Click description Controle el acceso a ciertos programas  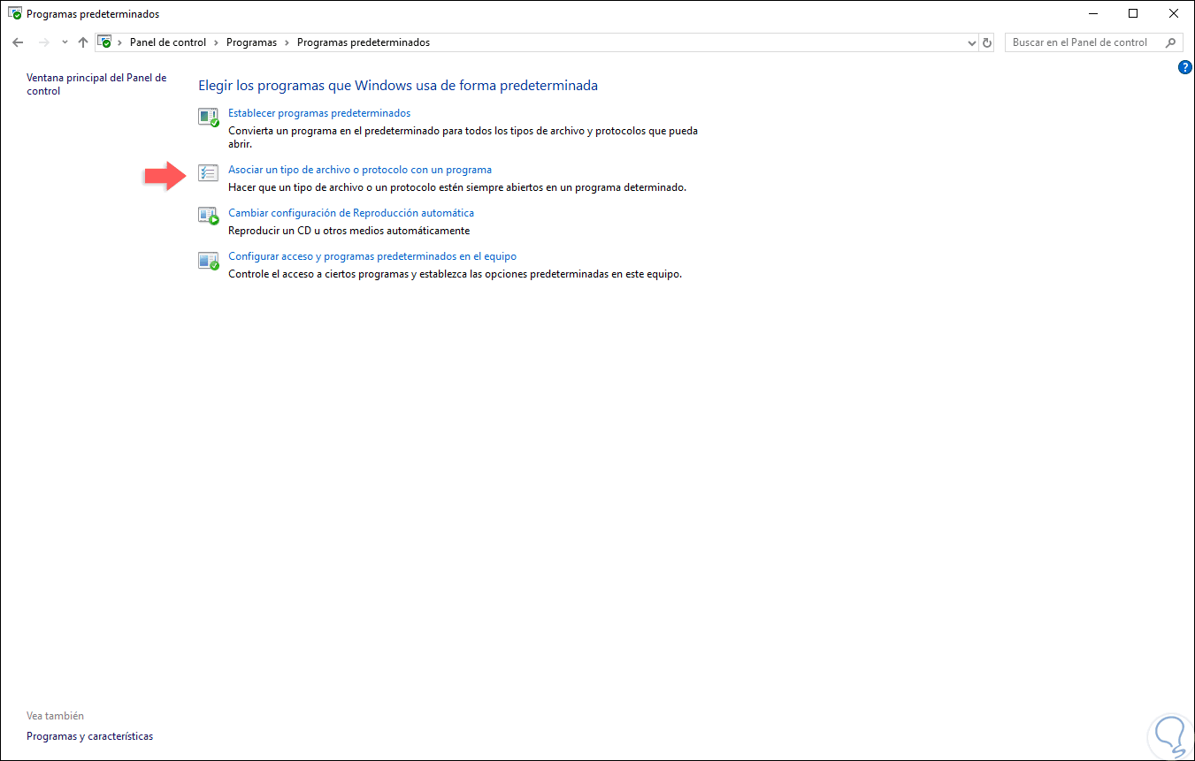click(x=456, y=274)
